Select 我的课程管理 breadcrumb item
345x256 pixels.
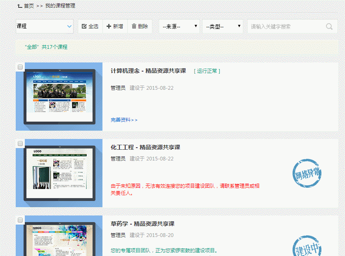click(x=60, y=6)
